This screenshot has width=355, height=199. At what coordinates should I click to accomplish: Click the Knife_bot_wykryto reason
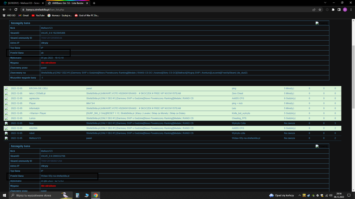[241, 113]
